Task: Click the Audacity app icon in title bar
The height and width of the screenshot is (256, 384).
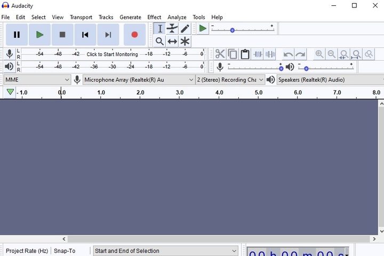Action: 5,5
